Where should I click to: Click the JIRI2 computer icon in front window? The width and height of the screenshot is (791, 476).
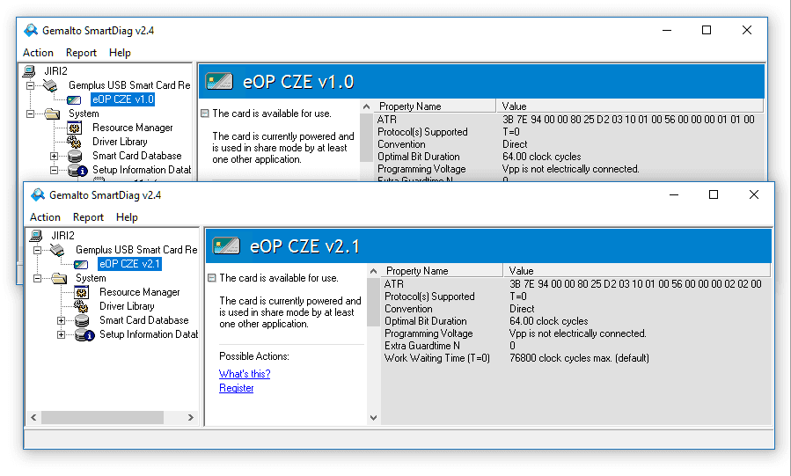pyautogui.click(x=36, y=236)
